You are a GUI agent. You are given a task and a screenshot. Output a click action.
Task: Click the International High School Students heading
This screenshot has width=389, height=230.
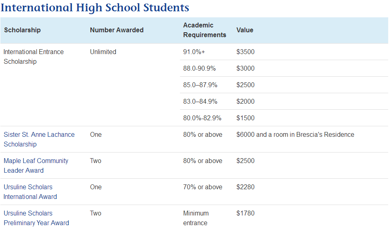pyautogui.click(x=95, y=8)
